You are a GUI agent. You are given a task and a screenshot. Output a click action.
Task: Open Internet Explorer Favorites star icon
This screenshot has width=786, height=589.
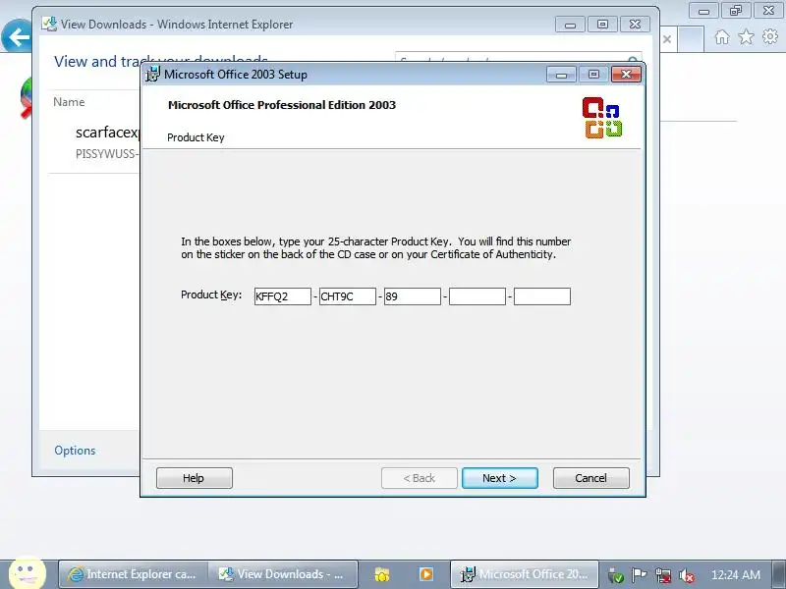click(746, 36)
